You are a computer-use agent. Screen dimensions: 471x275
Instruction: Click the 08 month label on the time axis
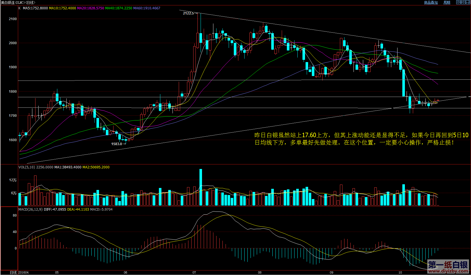pyautogui.click(x=260, y=272)
